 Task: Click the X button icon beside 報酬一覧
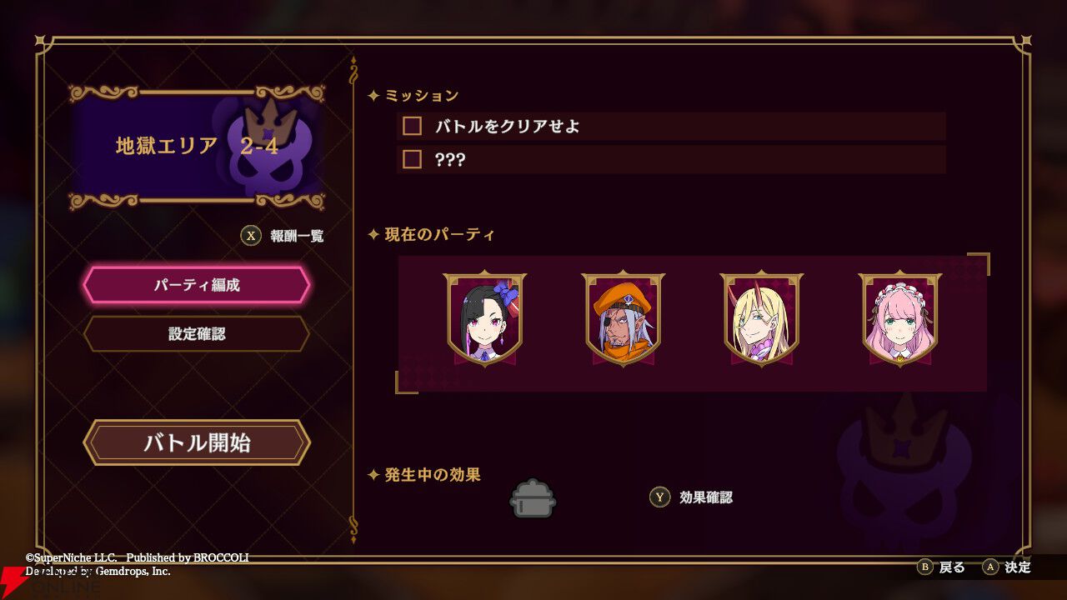coord(251,236)
